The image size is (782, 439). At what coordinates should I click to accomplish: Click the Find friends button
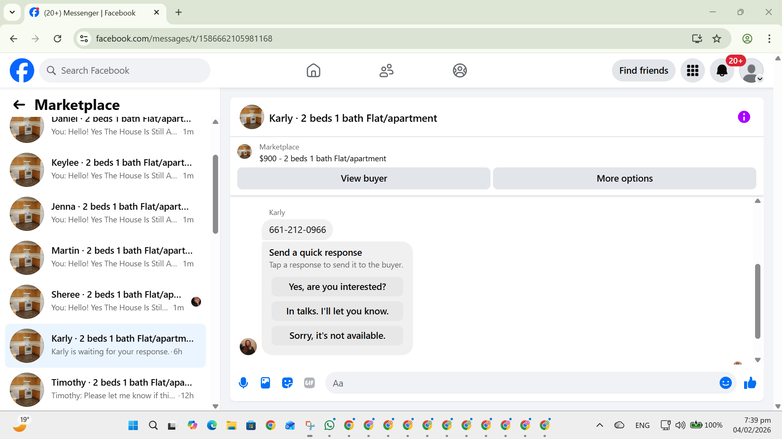tap(643, 70)
